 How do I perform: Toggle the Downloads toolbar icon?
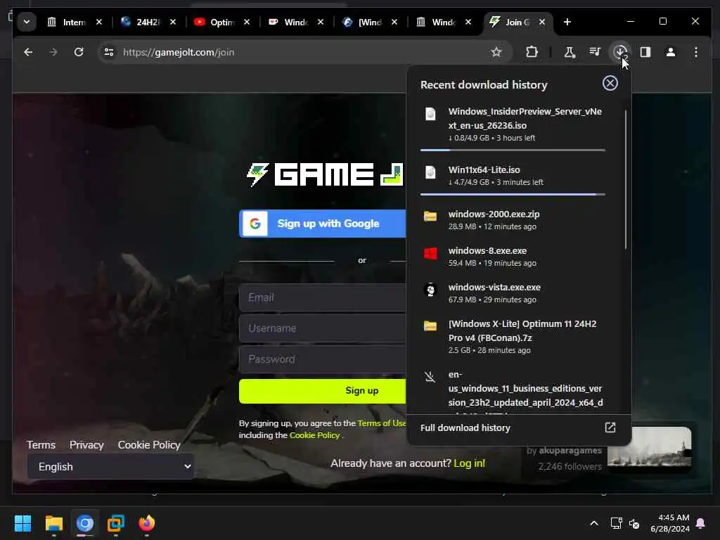click(x=620, y=52)
